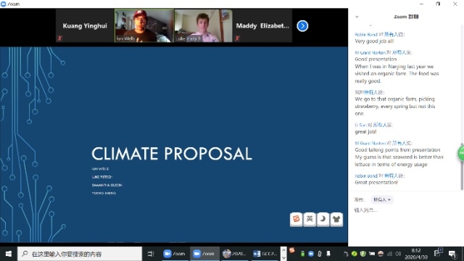This screenshot has height=261, width=464.
Task: Show next participants with blue arrow button
Action: point(302,26)
